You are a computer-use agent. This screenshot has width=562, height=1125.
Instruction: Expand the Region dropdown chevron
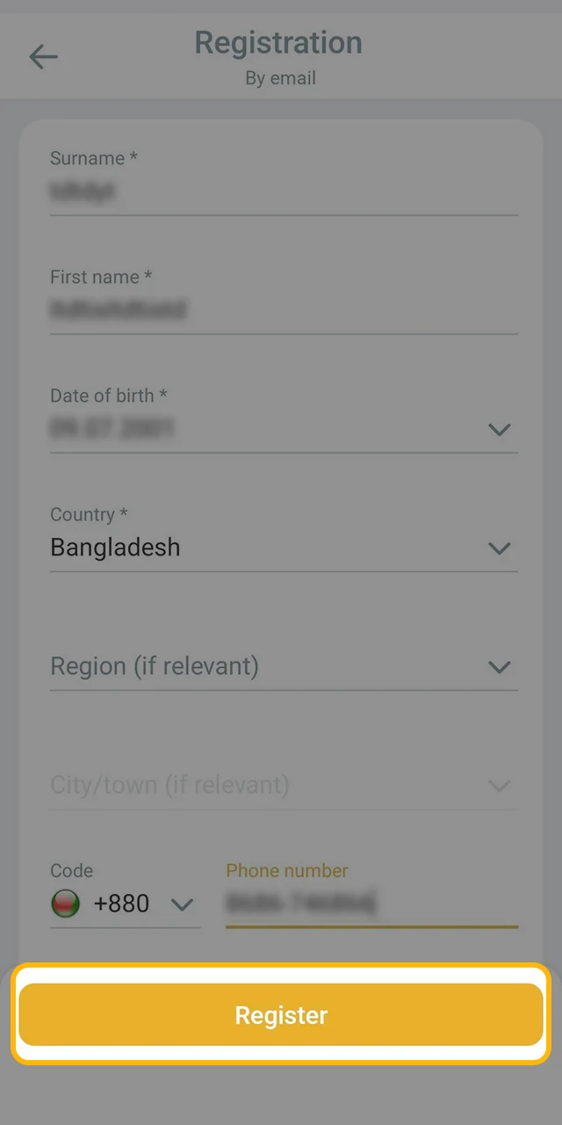[x=499, y=667]
